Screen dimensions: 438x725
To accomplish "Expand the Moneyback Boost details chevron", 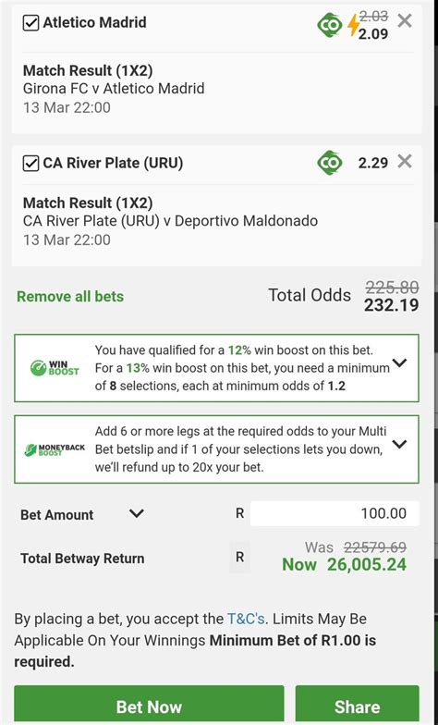I will tap(399, 444).
